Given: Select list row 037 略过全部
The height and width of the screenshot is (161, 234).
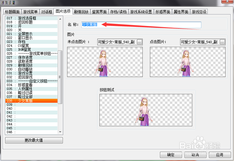Looking at the screenshot, I should click(31, 97).
